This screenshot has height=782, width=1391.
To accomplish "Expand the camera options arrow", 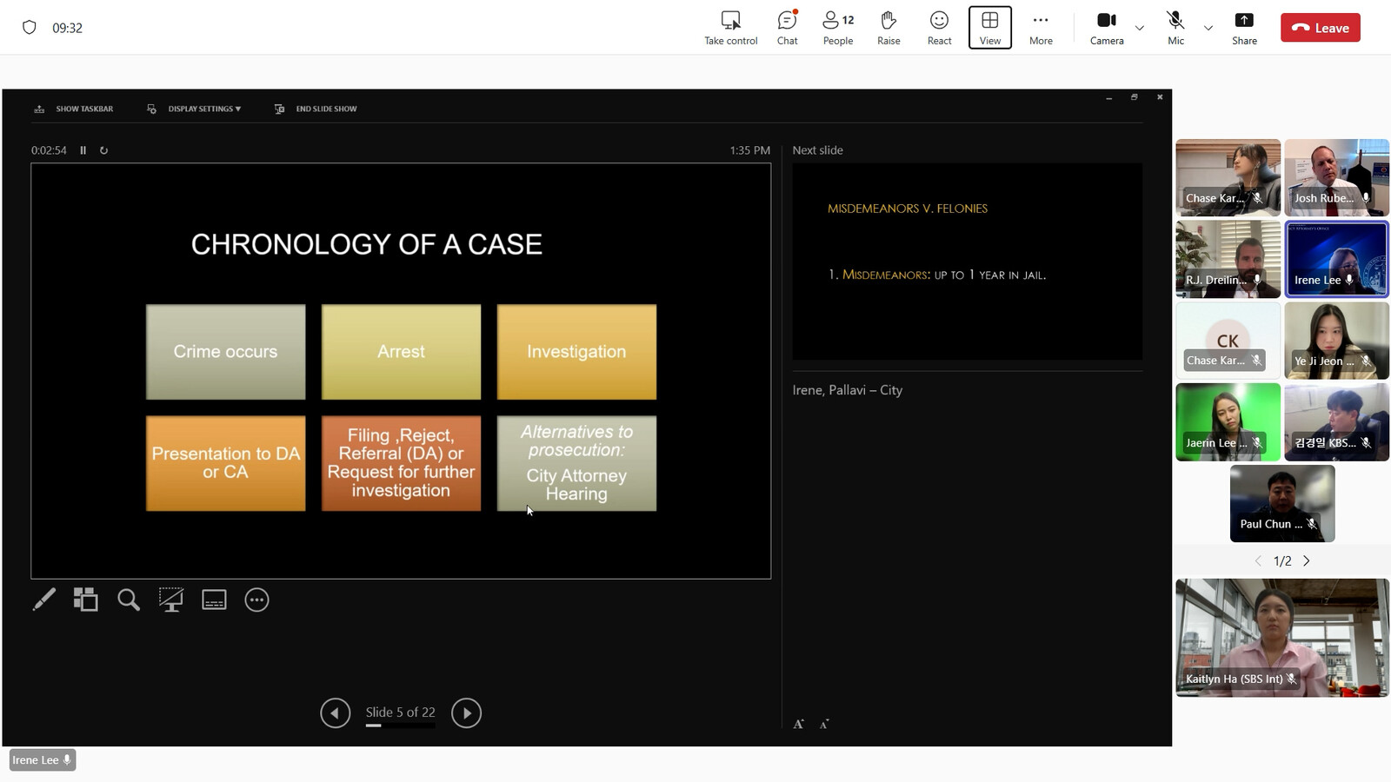I will point(1140,28).
